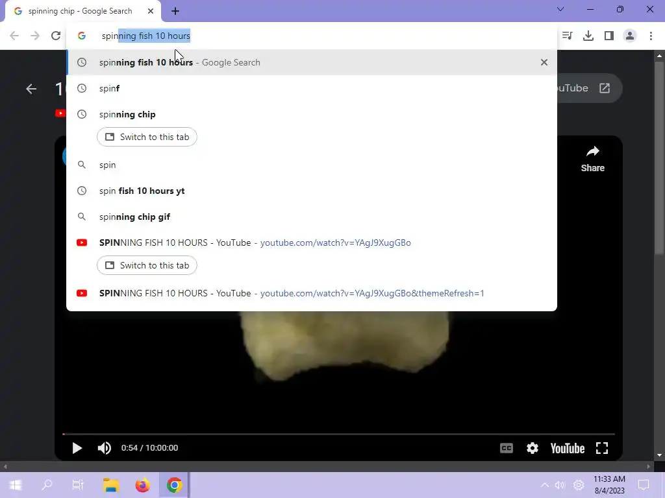The width and height of the screenshot is (665, 498).
Task: Mute the video with the speaker icon
Action: 105,447
